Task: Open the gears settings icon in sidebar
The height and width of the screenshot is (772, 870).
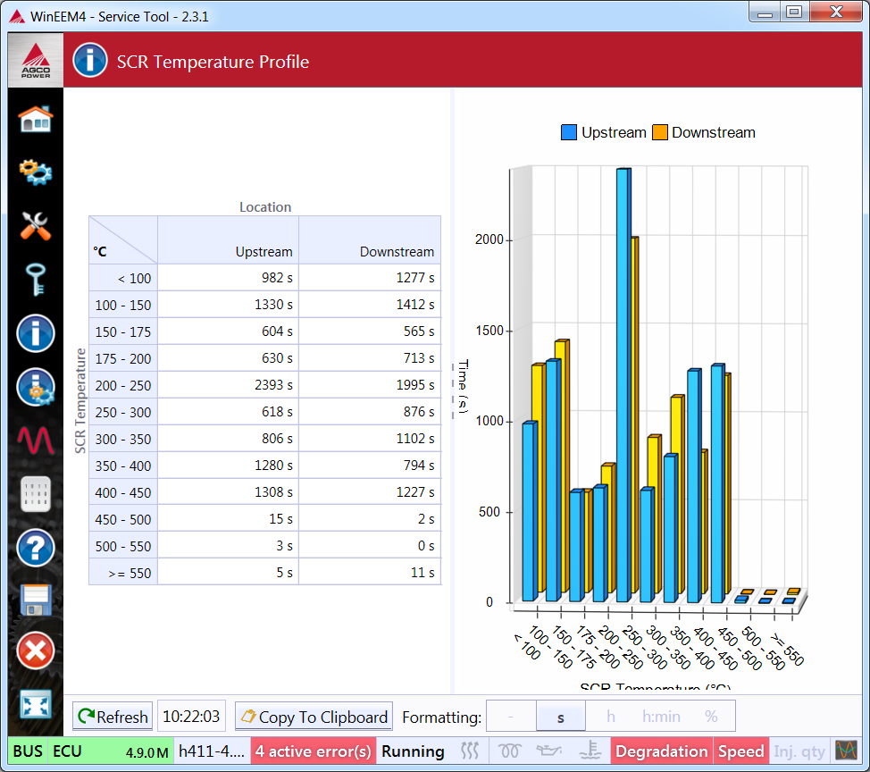Action: [x=36, y=172]
